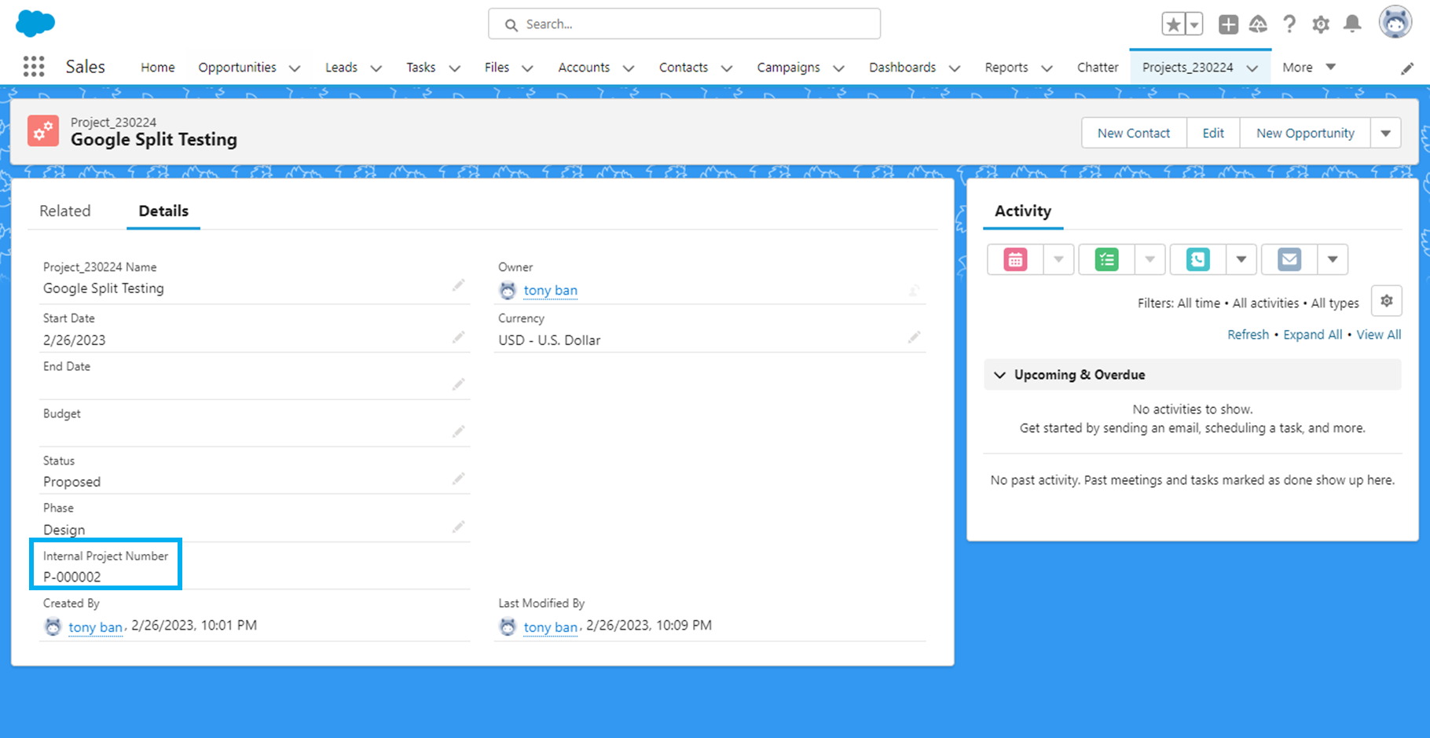Open the Accounts tab

tap(584, 68)
